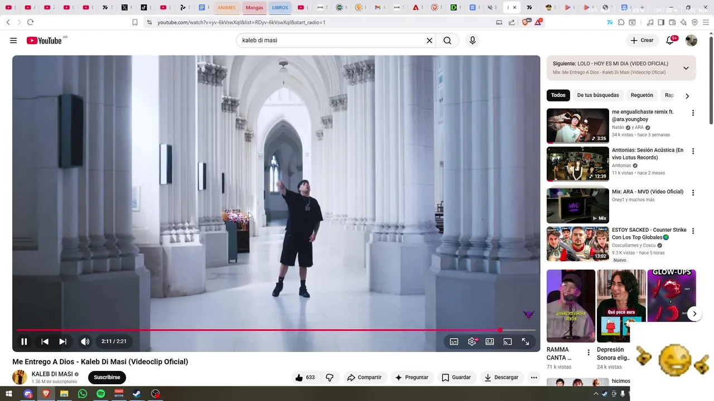Open the Anttonias Sesión Acústica video title
This screenshot has width=714, height=401.
coord(648,154)
